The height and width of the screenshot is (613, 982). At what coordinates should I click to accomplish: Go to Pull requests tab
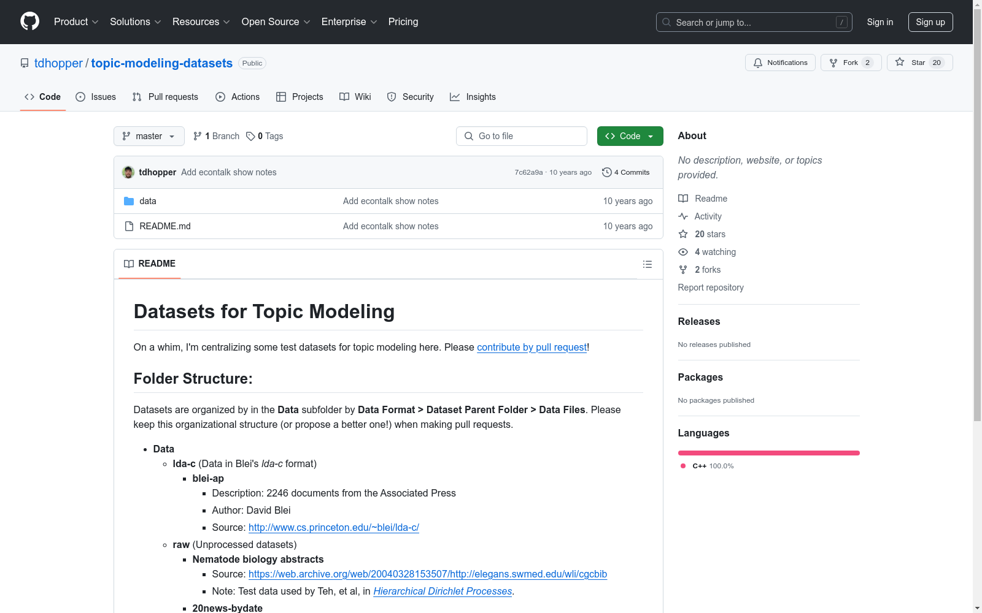165,97
